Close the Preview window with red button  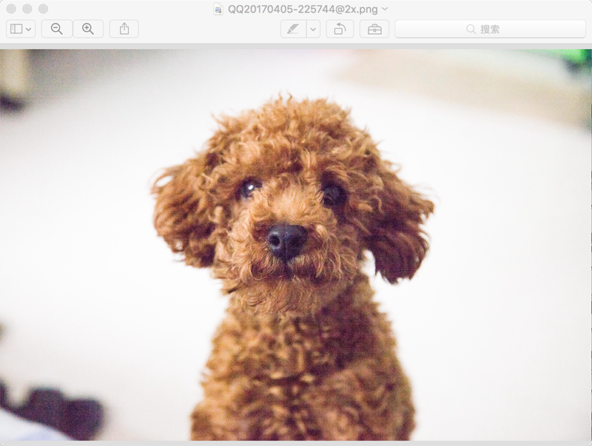[x=11, y=9]
